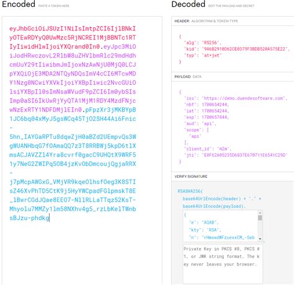Click the base64UrlEncode(header) line
Screen dimensions: 294x285
coord(221,199)
